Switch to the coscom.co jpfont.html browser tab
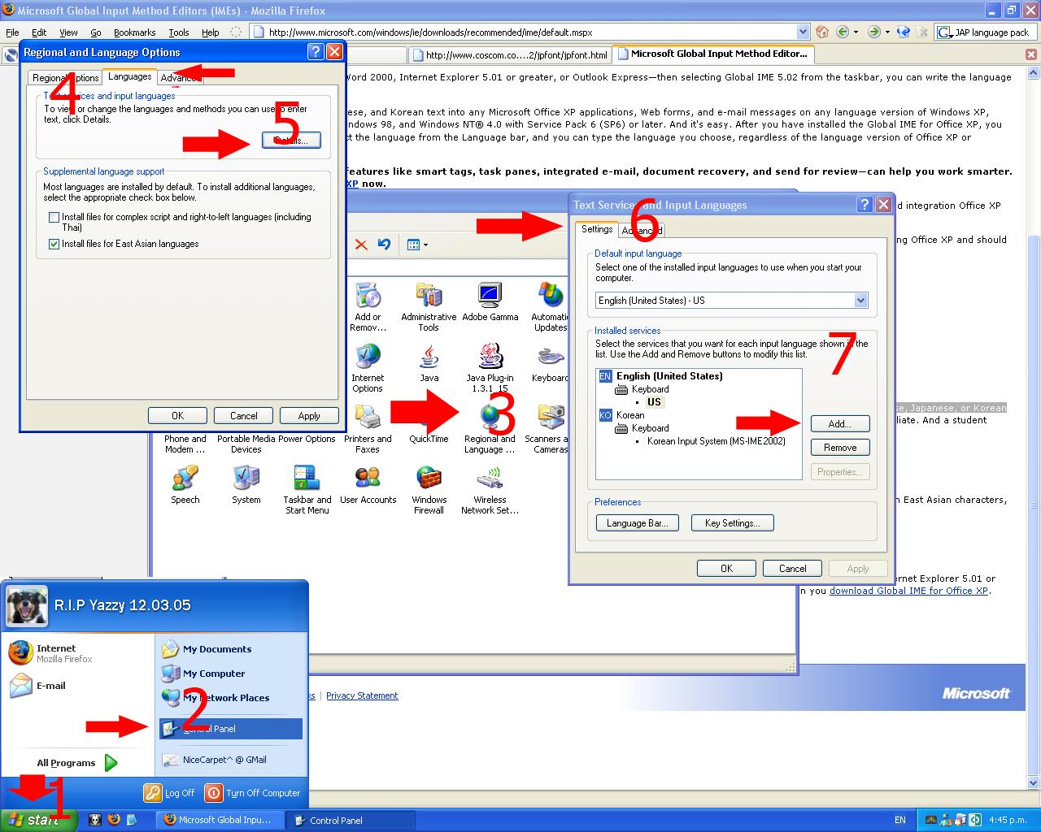Screen dimensions: 1041x832 pos(509,55)
